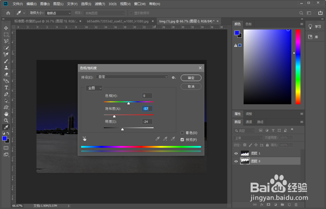Select the Zoom magnifier tool
Screen dimensions: 326x209
coord(6,121)
